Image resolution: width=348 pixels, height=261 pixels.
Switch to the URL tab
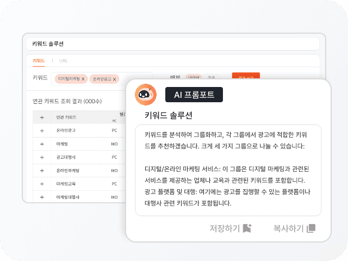63,61
